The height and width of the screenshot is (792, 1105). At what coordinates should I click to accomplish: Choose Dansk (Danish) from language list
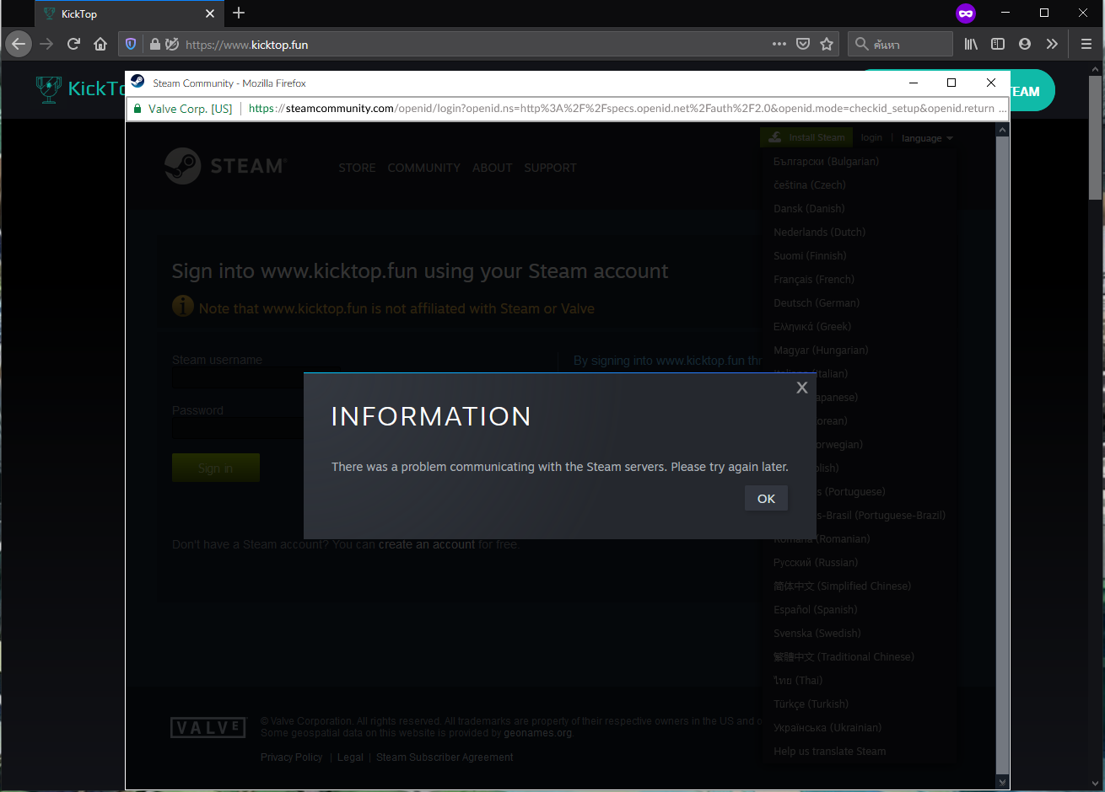tap(809, 208)
